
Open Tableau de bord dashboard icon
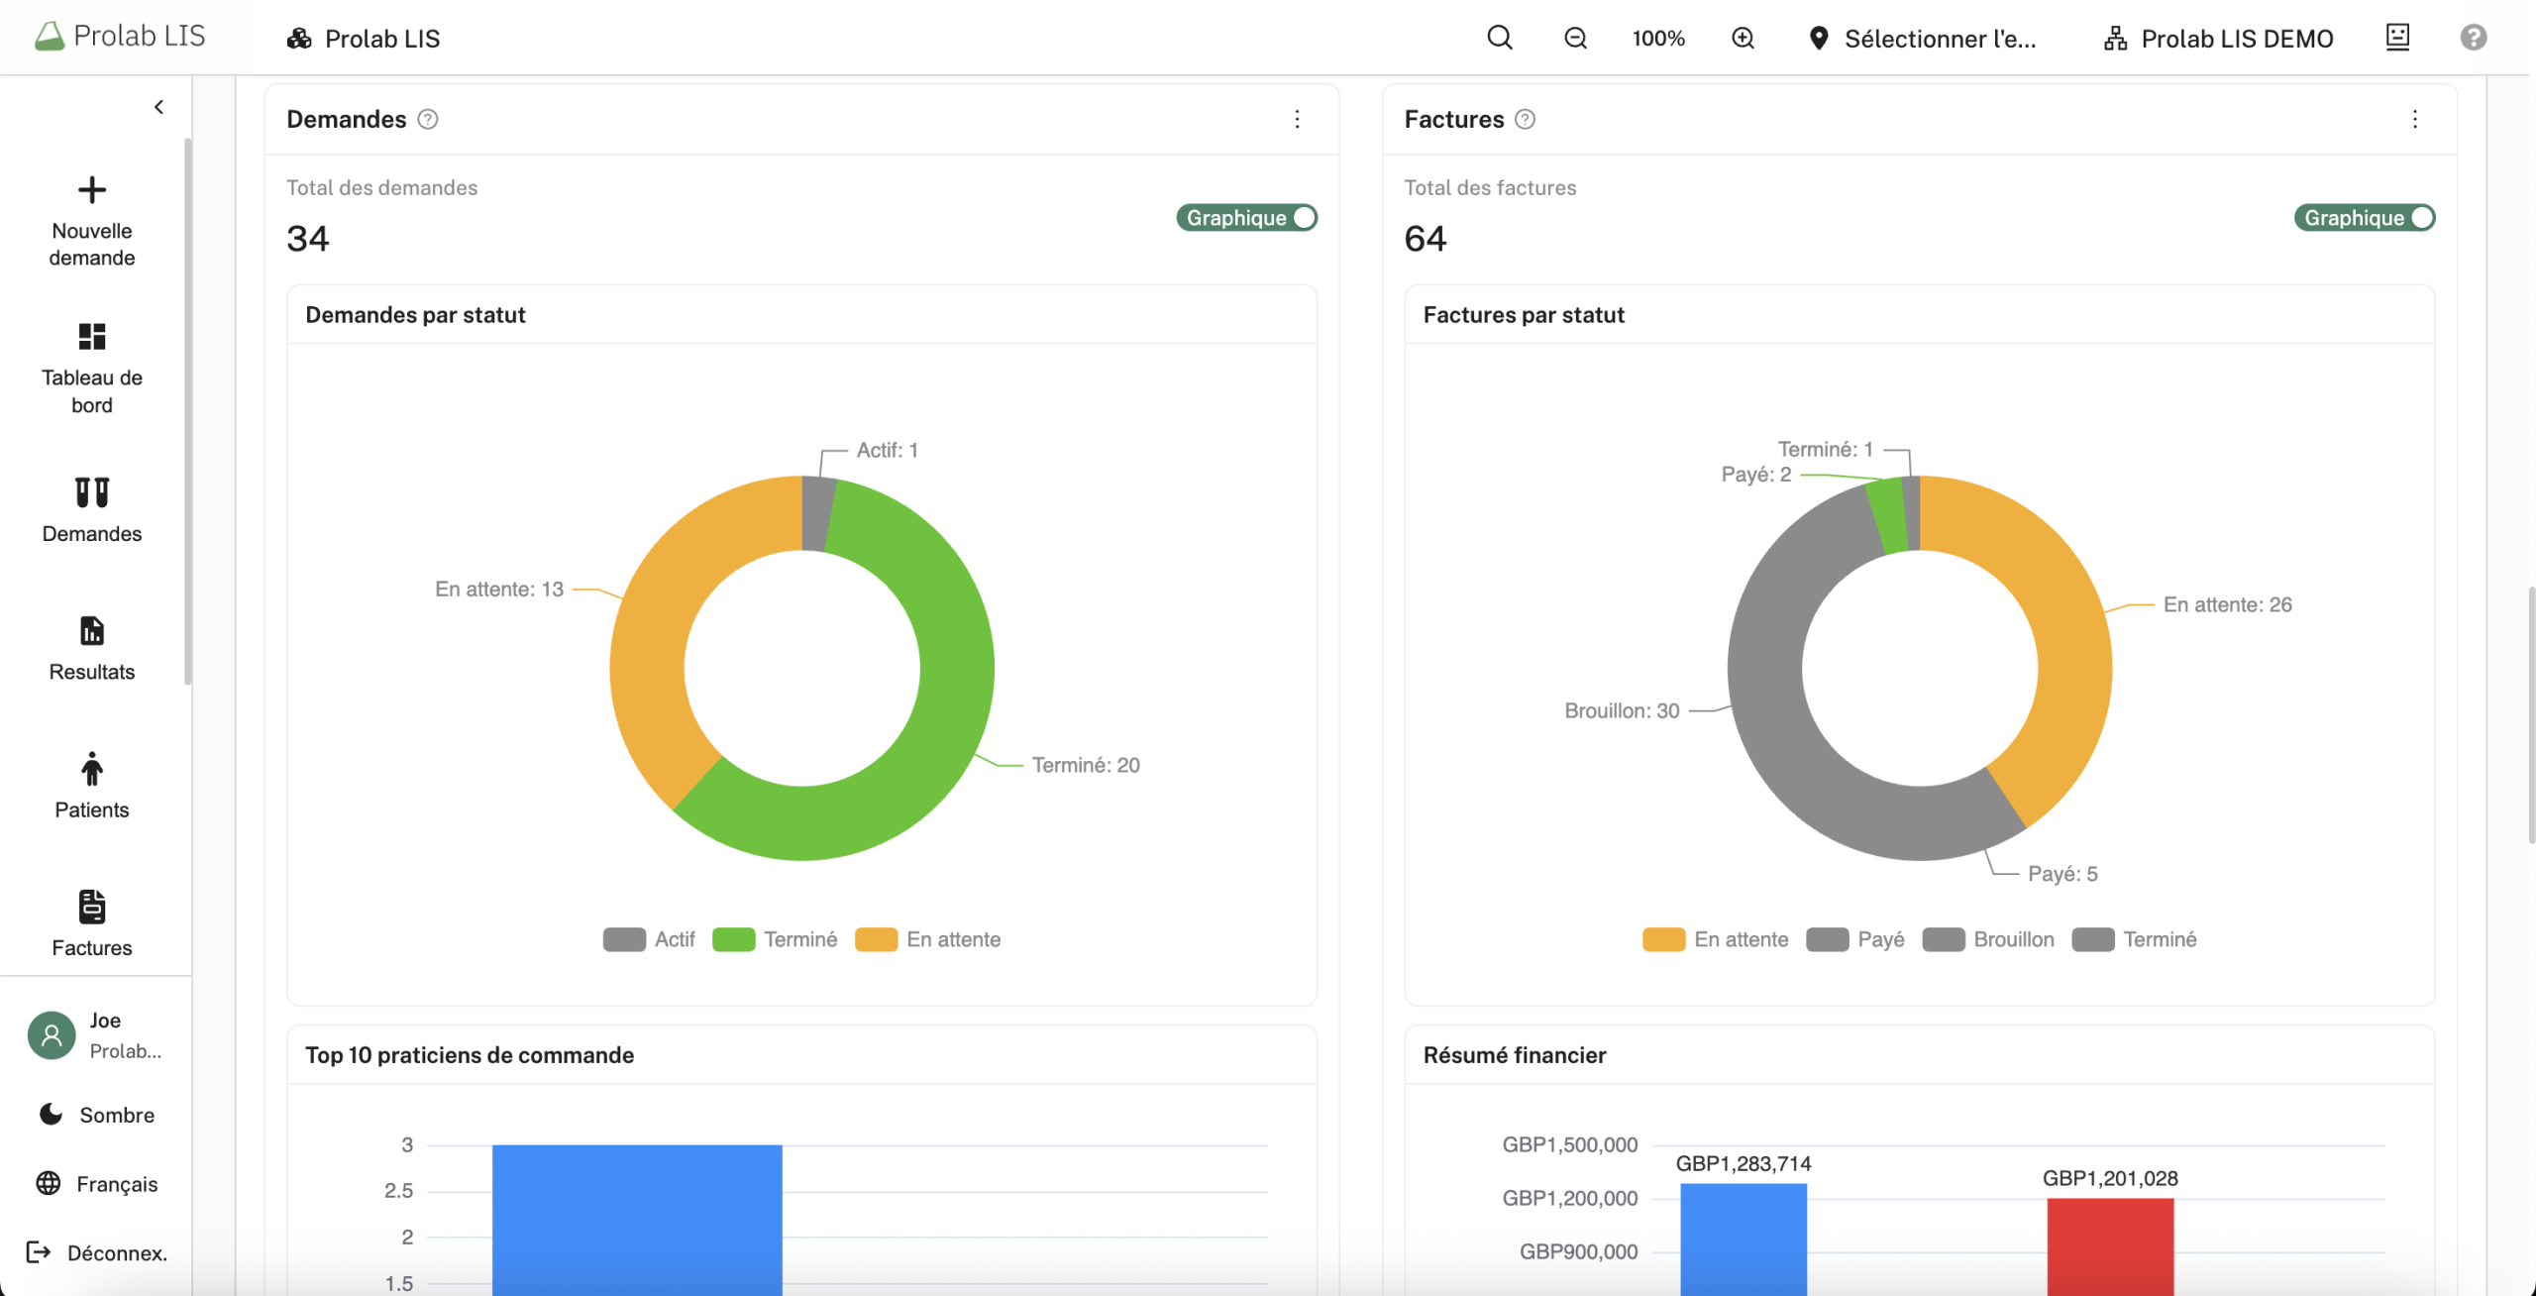tap(92, 336)
